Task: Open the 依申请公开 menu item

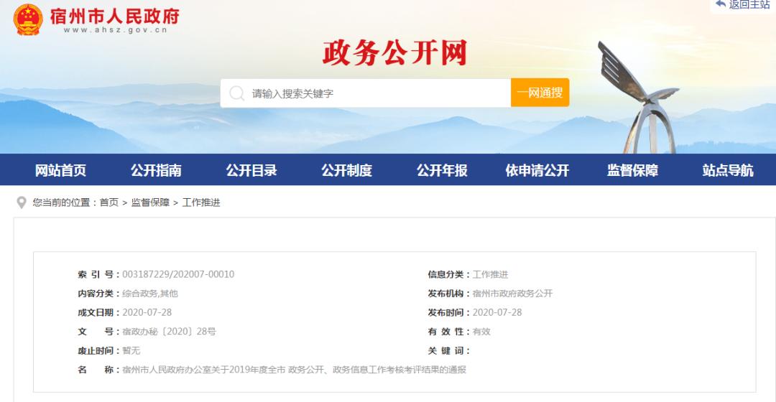Action: (x=537, y=170)
